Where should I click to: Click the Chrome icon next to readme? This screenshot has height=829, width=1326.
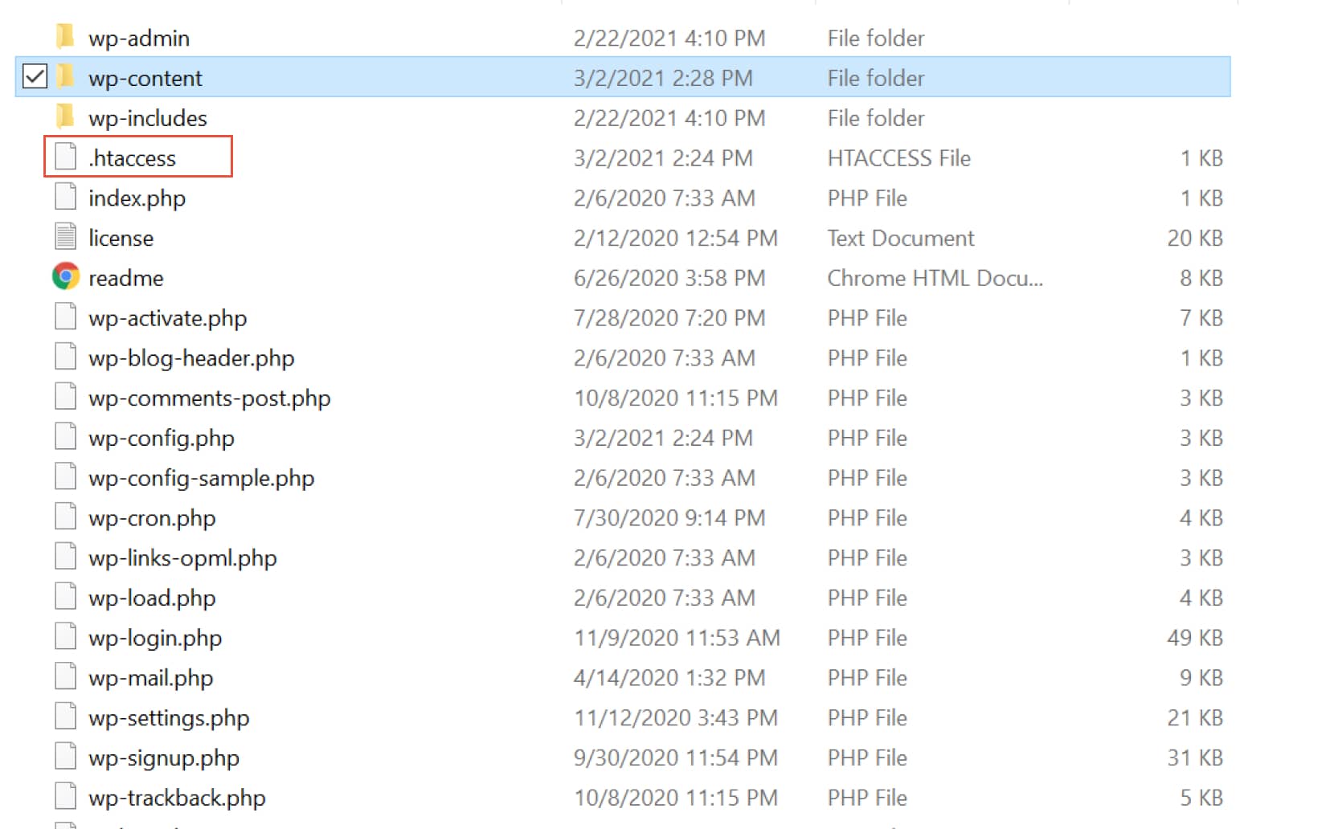(65, 277)
